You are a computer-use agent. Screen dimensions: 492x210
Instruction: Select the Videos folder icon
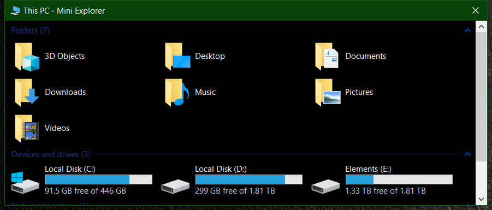click(x=27, y=129)
